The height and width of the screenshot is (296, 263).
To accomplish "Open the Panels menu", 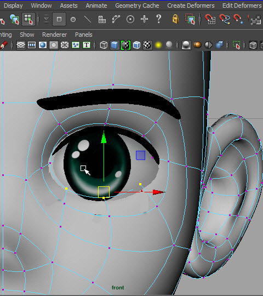I will click(84, 35).
